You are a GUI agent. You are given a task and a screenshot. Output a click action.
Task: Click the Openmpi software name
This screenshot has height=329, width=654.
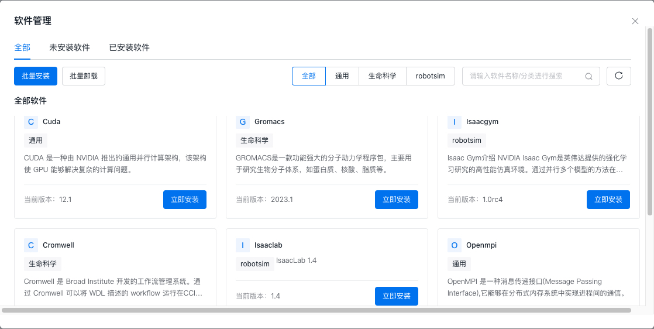pyautogui.click(x=481, y=245)
